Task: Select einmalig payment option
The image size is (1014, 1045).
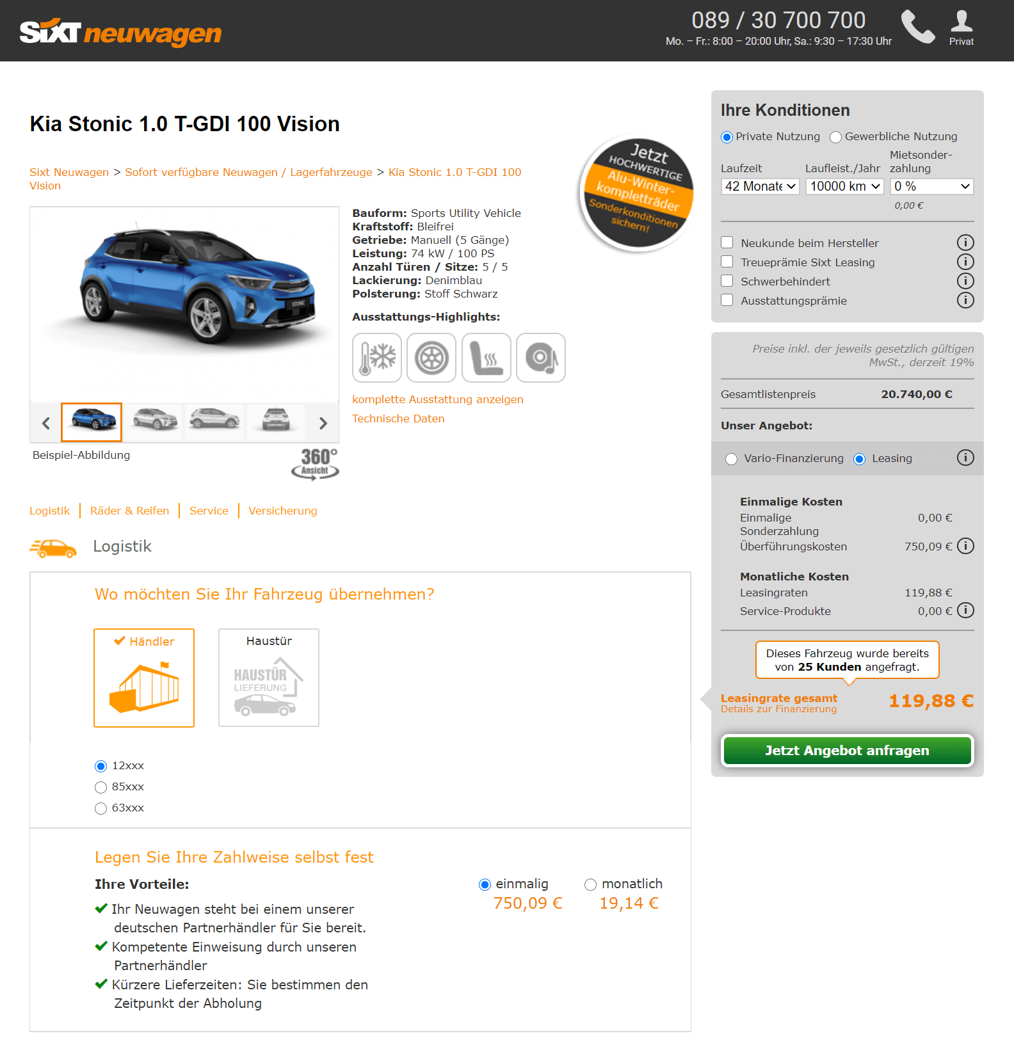Action: (x=485, y=884)
